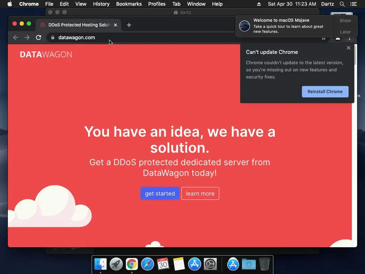Image resolution: width=365 pixels, height=274 pixels.
Task: Open the Profiles menu
Action: click(x=157, y=4)
